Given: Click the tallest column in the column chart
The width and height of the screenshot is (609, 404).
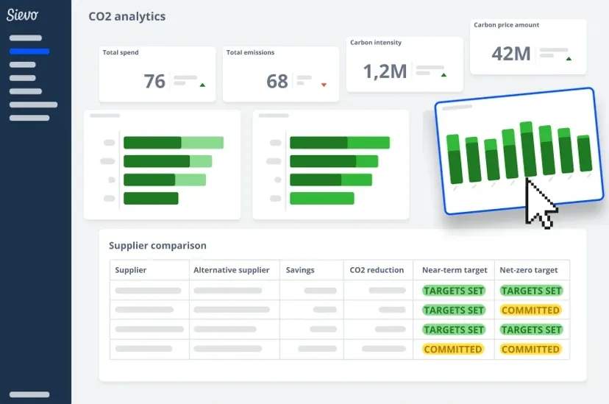Looking at the screenshot, I should [527, 149].
